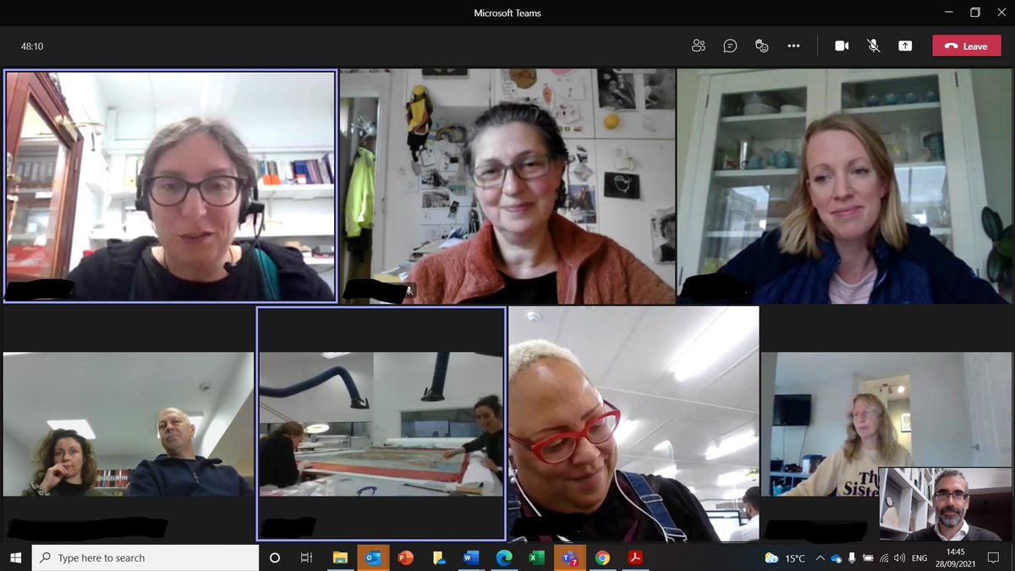Open the 15°C weather widget
1015x571 pixels.
pyautogui.click(x=785, y=557)
